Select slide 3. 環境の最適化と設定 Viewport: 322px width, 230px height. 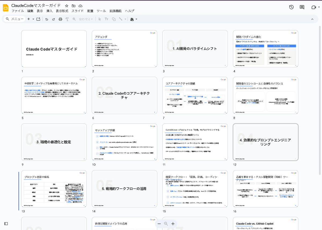click(x=54, y=142)
